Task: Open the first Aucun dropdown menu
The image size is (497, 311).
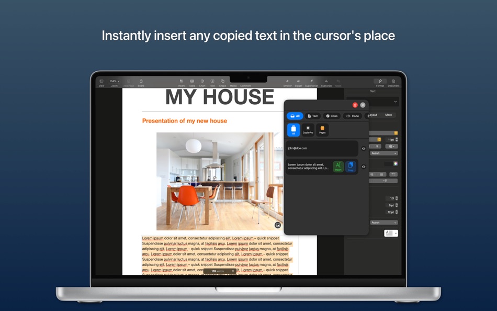Action: (x=383, y=153)
